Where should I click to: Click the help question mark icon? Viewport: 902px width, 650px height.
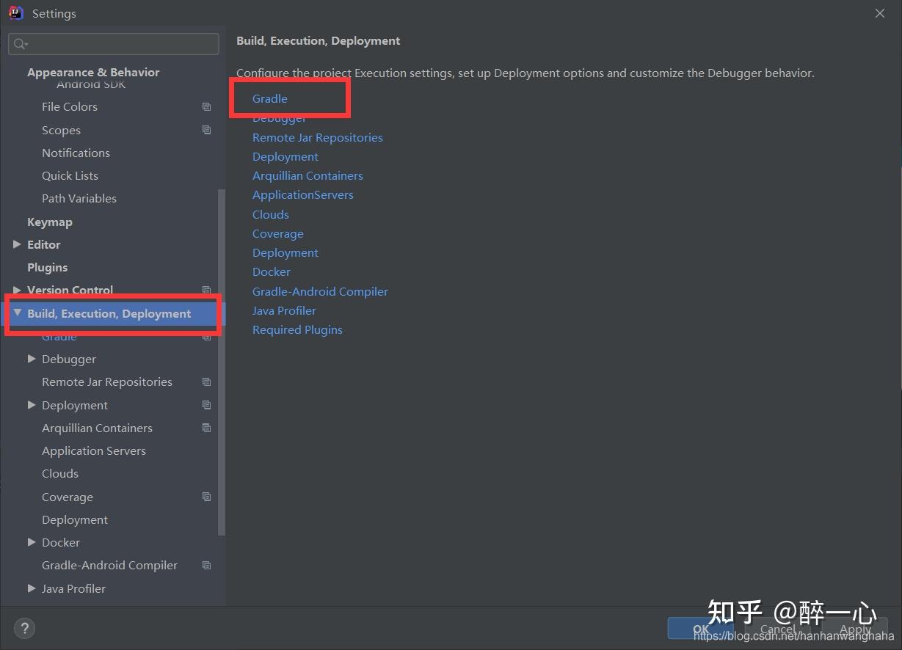pyautogui.click(x=24, y=628)
